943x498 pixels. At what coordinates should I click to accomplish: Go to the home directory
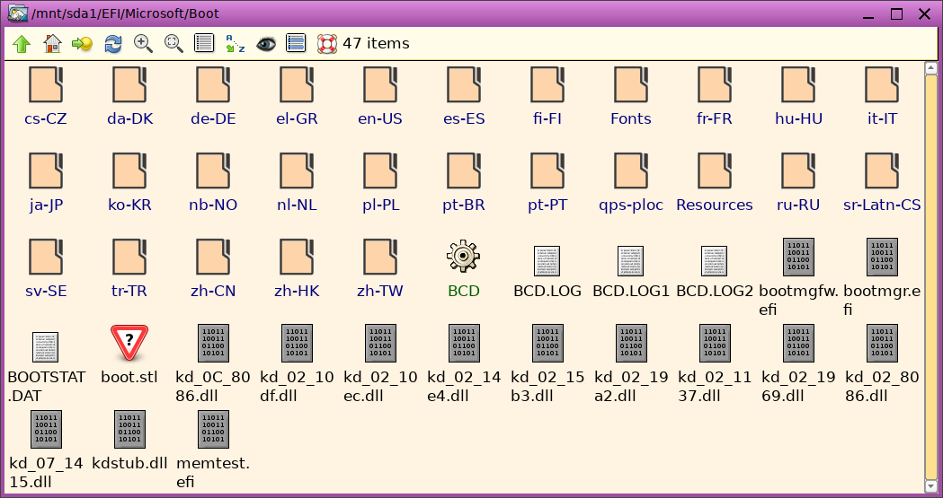point(52,43)
